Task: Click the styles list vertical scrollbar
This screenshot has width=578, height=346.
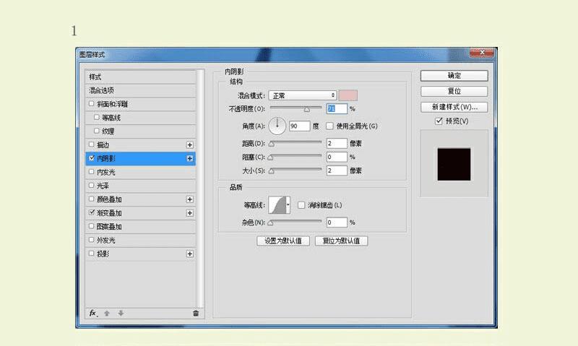Action: point(200,188)
